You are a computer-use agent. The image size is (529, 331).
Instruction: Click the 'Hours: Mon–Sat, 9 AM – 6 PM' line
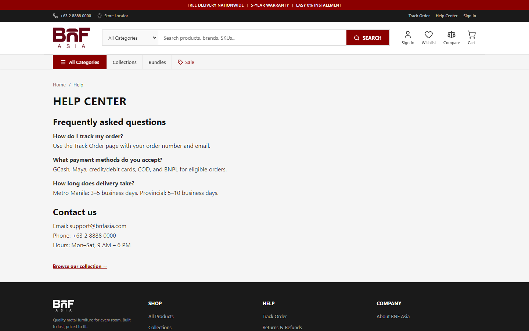(92, 245)
